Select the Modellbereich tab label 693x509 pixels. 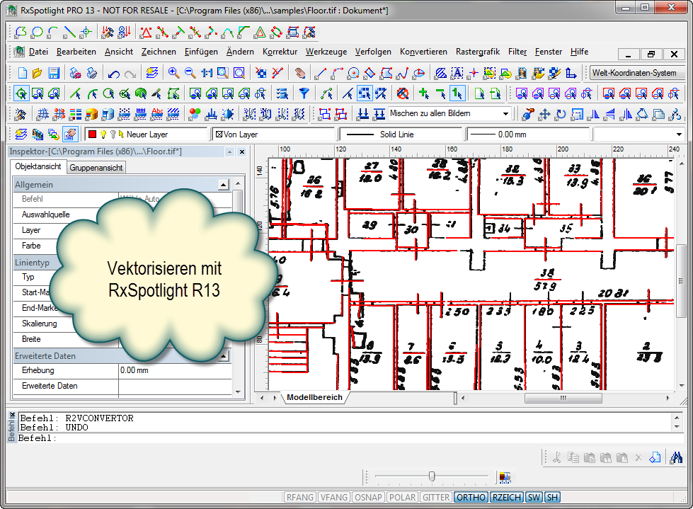(x=314, y=397)
